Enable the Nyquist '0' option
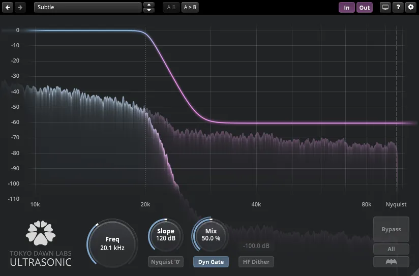This screenshot has width=419, height=276. [x=166, y=262]
